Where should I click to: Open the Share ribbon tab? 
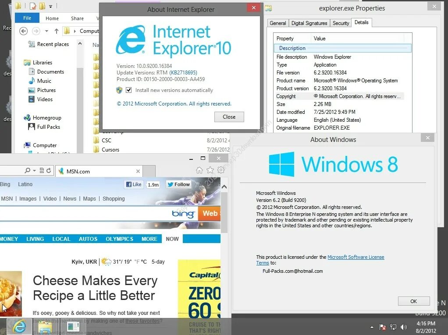click(x=77, y=18)
